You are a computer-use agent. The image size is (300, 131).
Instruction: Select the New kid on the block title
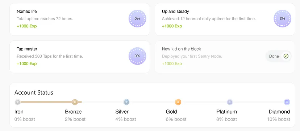click(x=182, y=49)
